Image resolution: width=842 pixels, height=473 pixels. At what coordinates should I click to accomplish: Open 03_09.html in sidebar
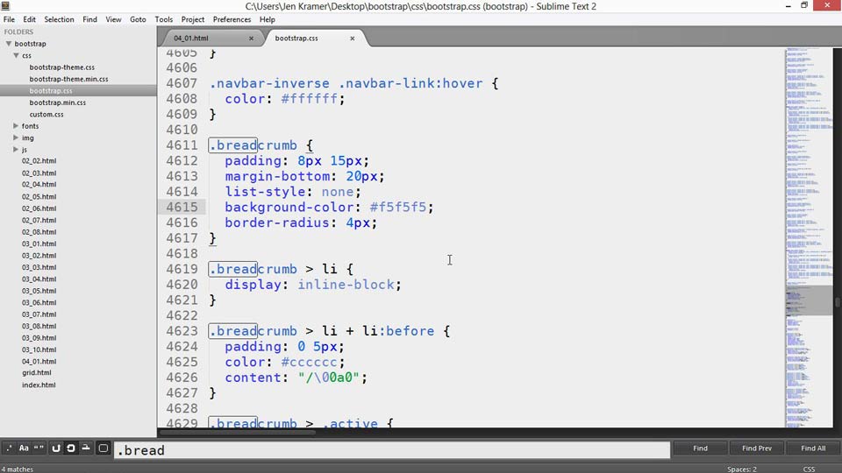(39, 338)
